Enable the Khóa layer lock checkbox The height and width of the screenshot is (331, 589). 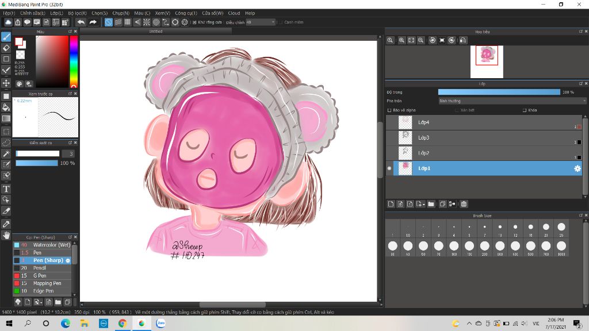[525, 110]
